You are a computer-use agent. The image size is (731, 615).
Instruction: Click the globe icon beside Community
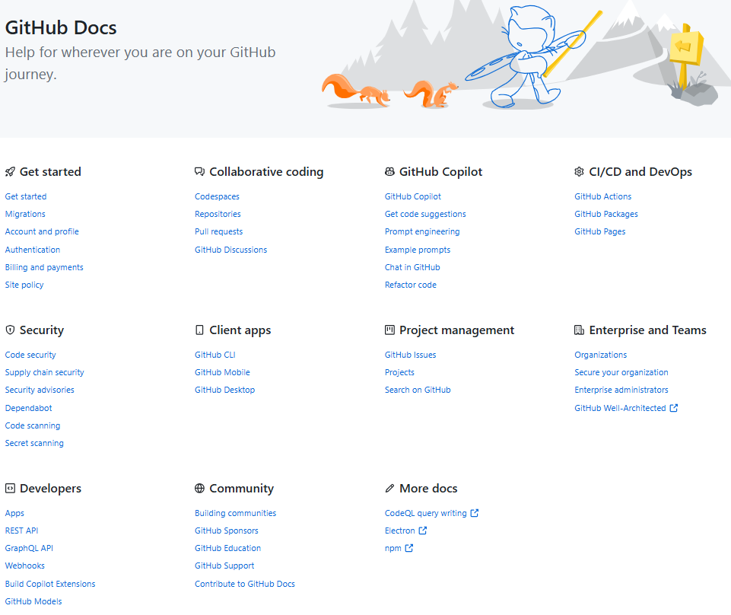199,488
